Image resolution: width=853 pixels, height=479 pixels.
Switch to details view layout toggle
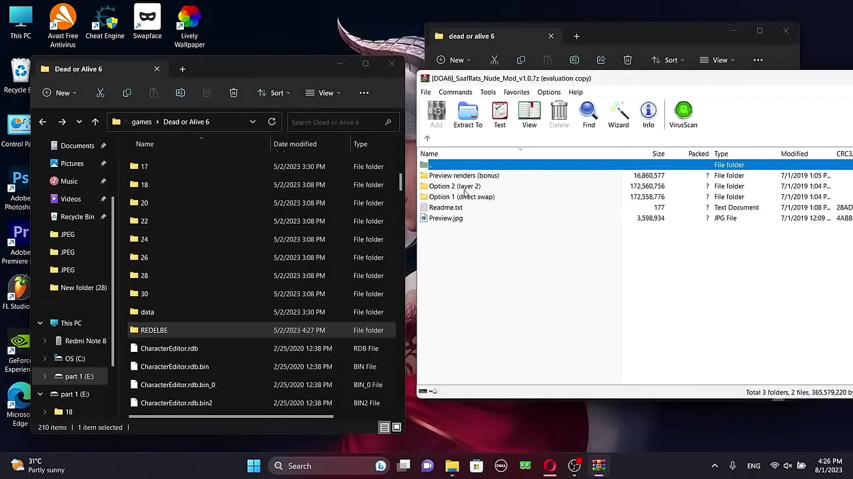click(x=385, y=427)
